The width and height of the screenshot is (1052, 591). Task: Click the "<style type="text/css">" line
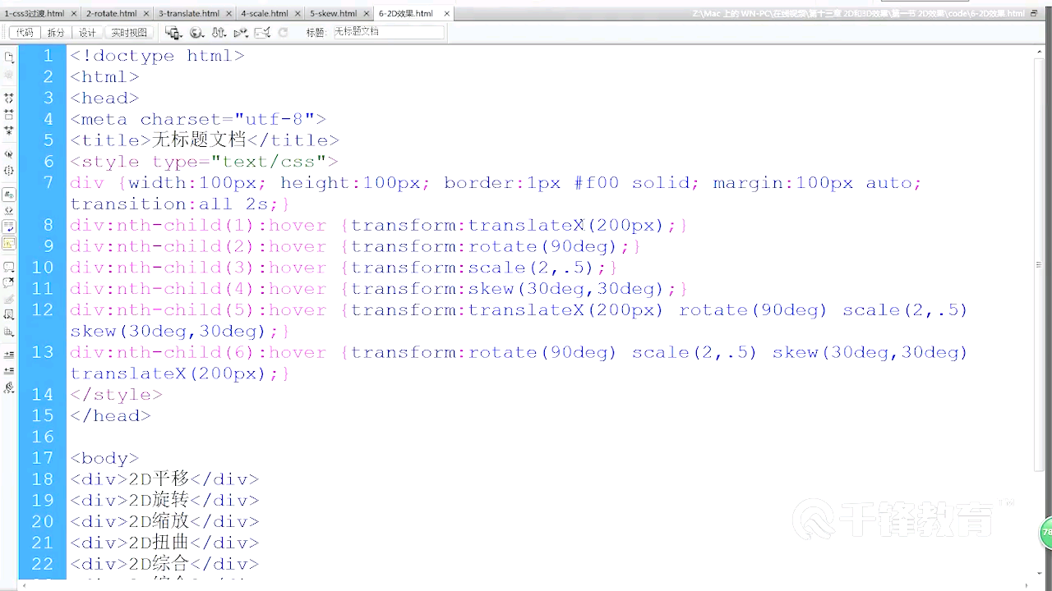pos(204,162)
